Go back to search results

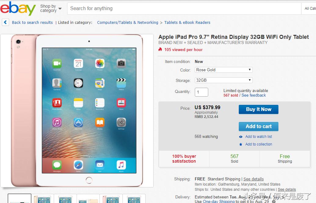[32, 22]
